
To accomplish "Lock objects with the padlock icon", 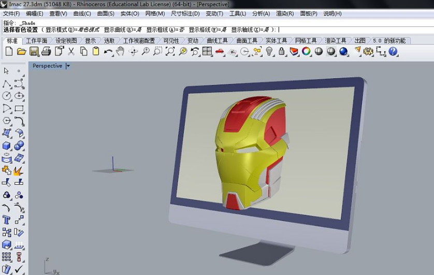I will pos(282,51).
